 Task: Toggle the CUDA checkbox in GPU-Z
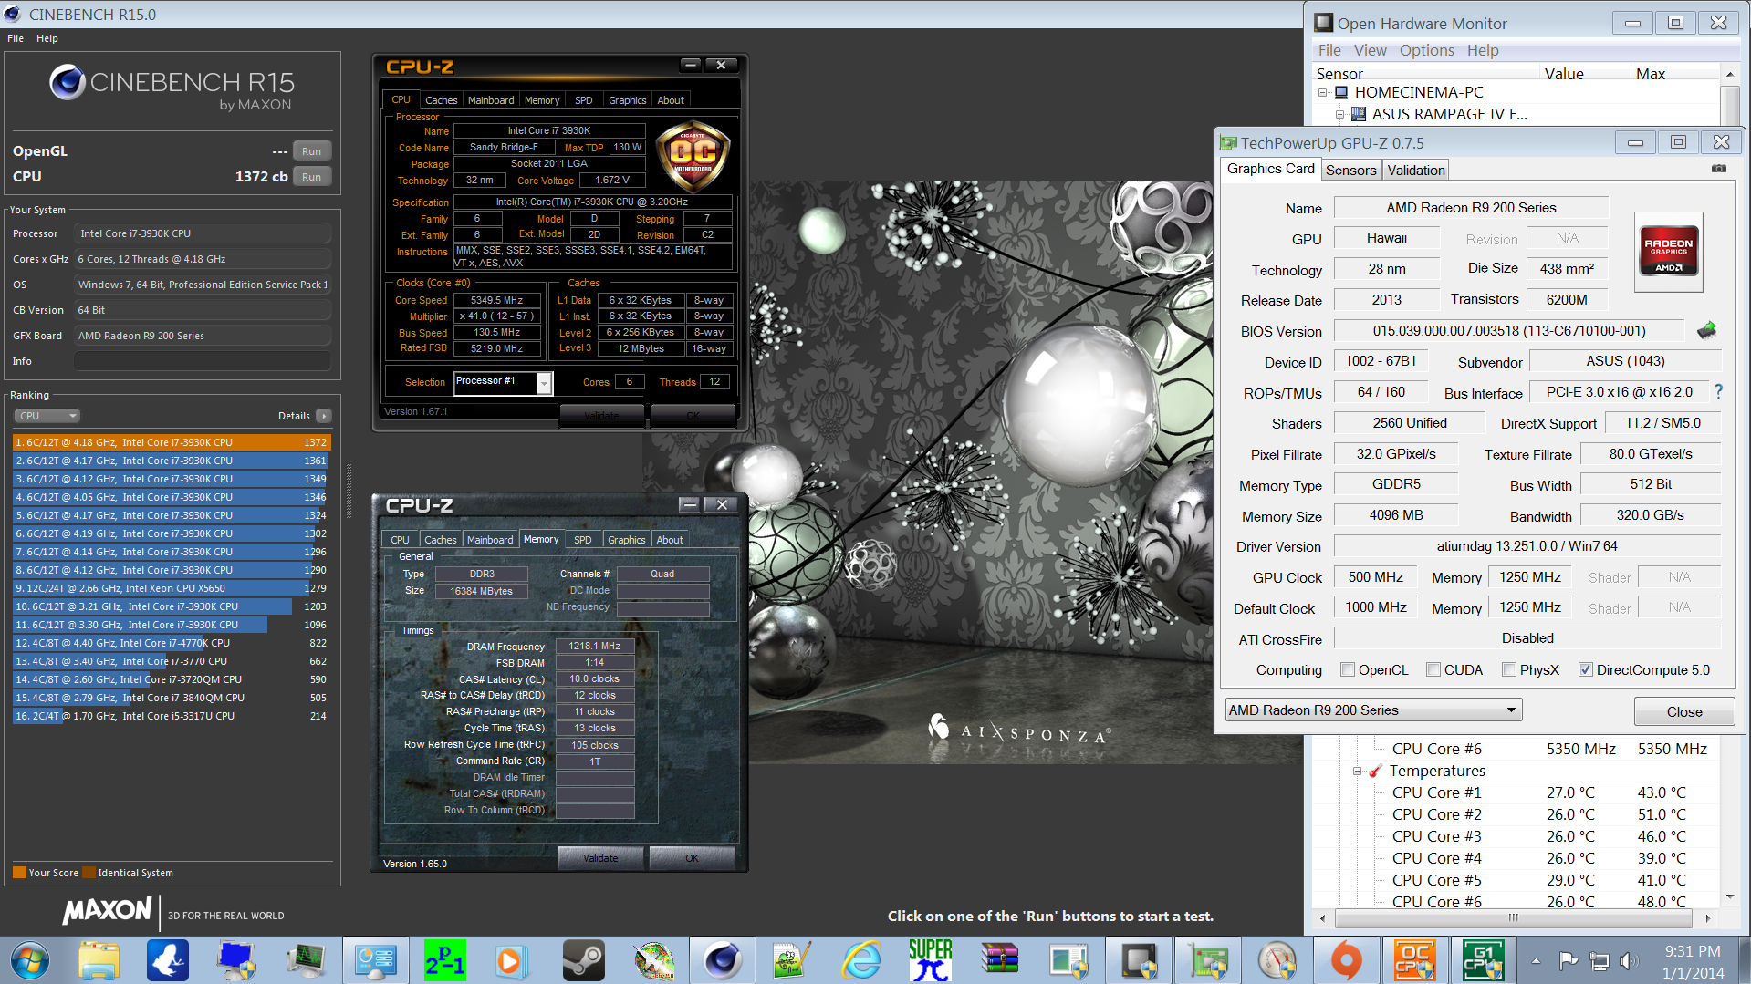1433,669
